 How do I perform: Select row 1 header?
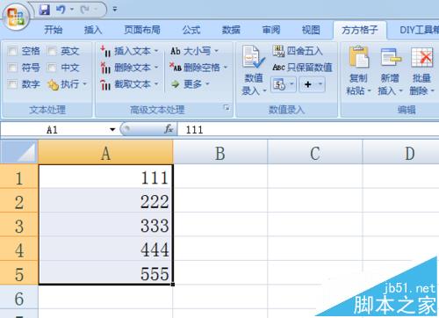tap(19, 177)
